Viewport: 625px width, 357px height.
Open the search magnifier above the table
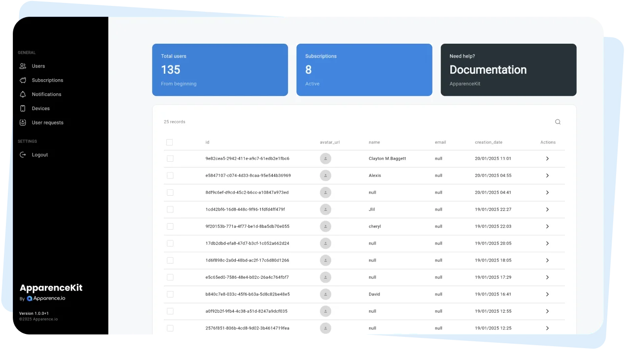[558, 121]
